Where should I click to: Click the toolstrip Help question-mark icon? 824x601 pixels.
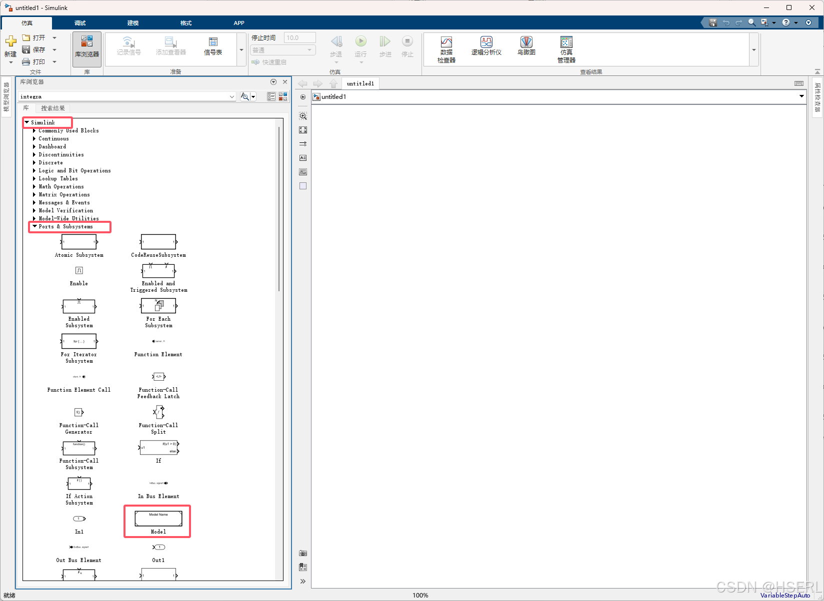click(786, 22)
